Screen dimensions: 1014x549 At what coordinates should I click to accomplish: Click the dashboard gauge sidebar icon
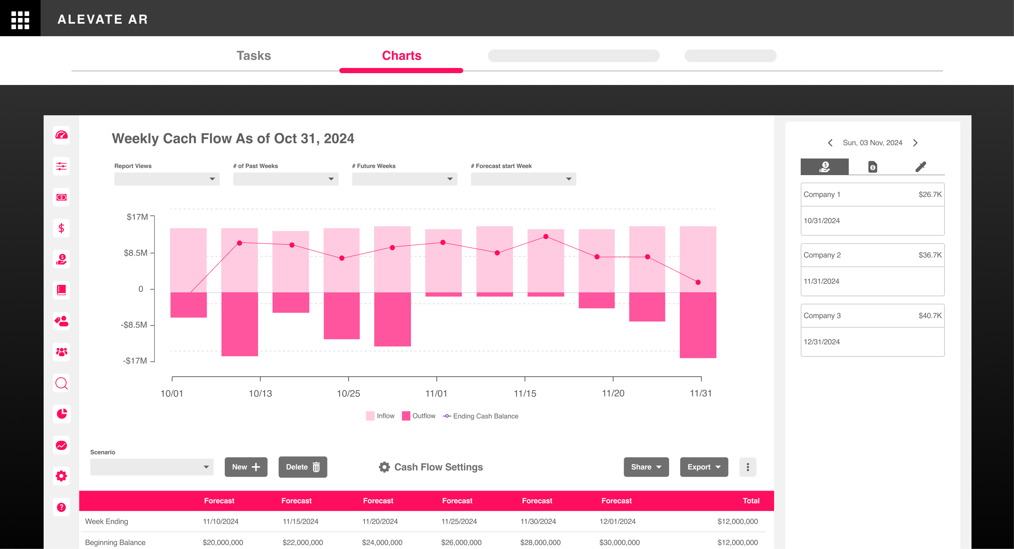(61, 135)
